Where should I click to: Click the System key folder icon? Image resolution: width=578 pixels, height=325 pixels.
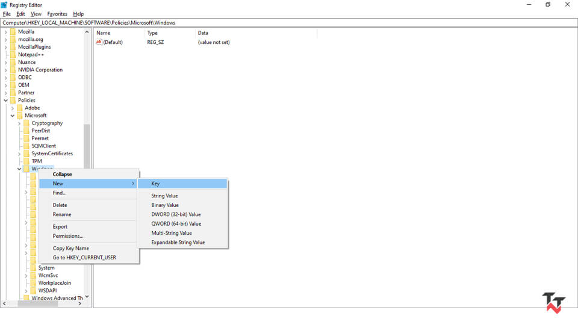(33, 268)
